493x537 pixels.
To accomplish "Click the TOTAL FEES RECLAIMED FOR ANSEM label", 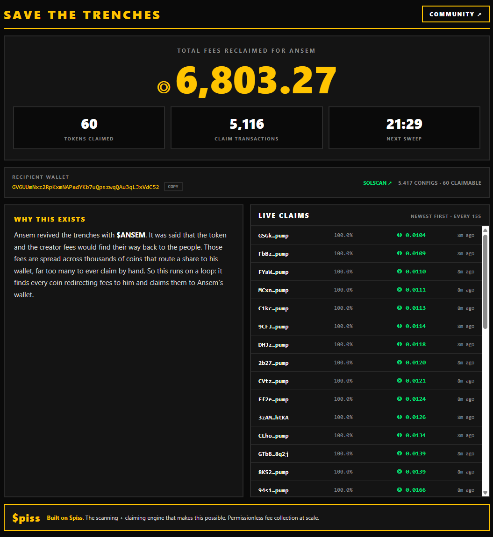I will pos(246,51).
